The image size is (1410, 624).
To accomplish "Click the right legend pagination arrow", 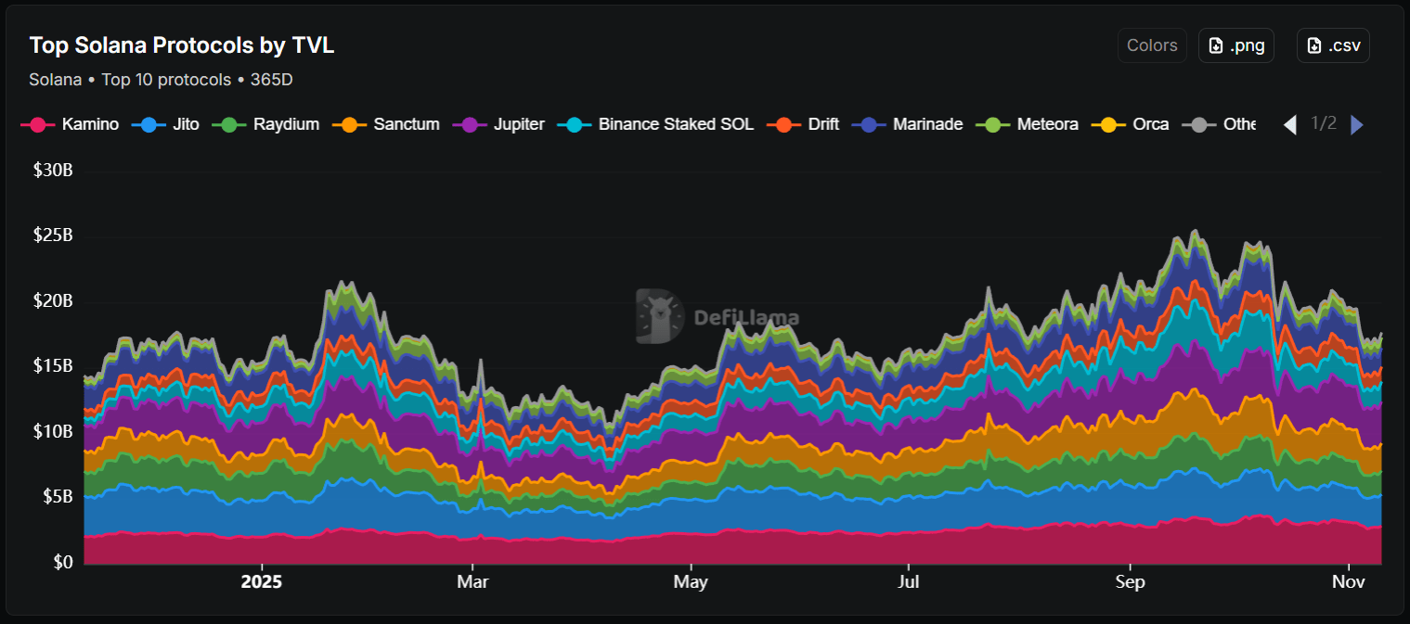I will [x=1356, y=123].
